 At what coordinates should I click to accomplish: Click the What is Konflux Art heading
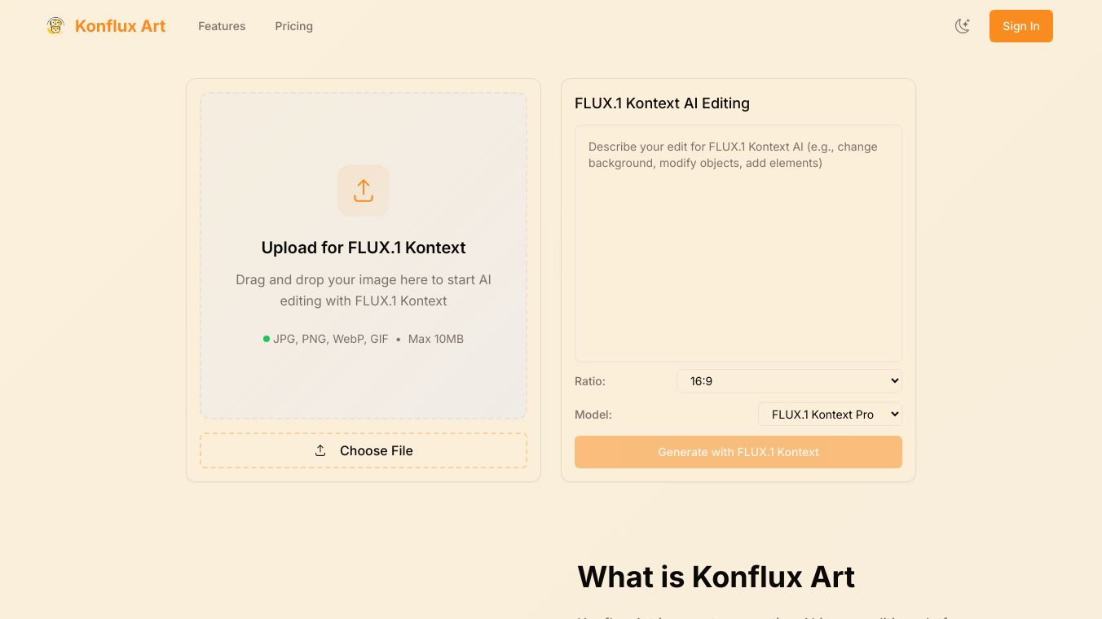coord(716,577)
